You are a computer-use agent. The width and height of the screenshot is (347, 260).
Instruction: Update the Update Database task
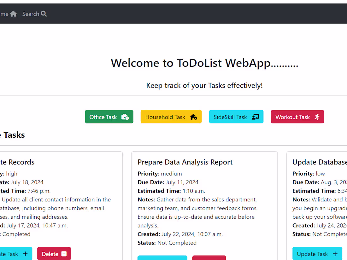pyautogui.click(x=317, y=254)
